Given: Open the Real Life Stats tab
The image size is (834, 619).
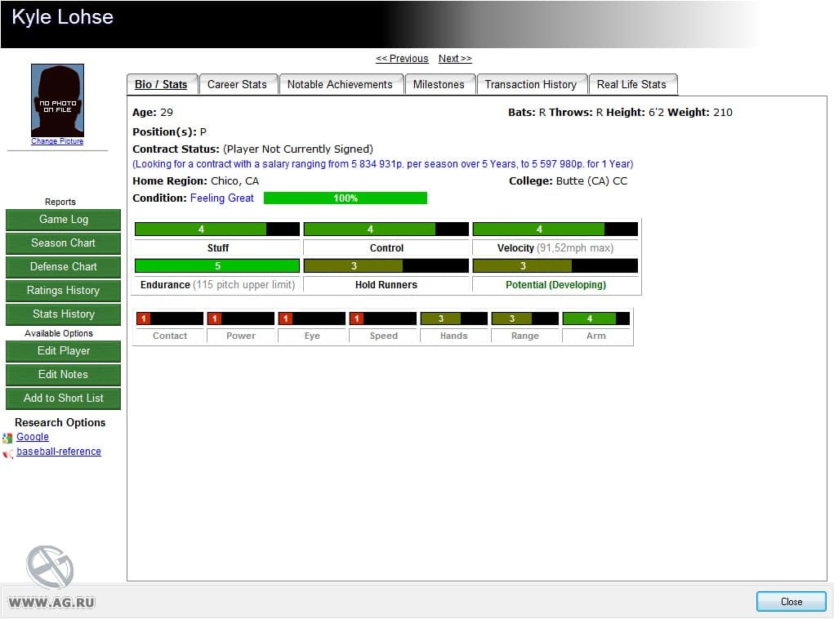Looking at the screenshot, I should [x=631, y=85].
